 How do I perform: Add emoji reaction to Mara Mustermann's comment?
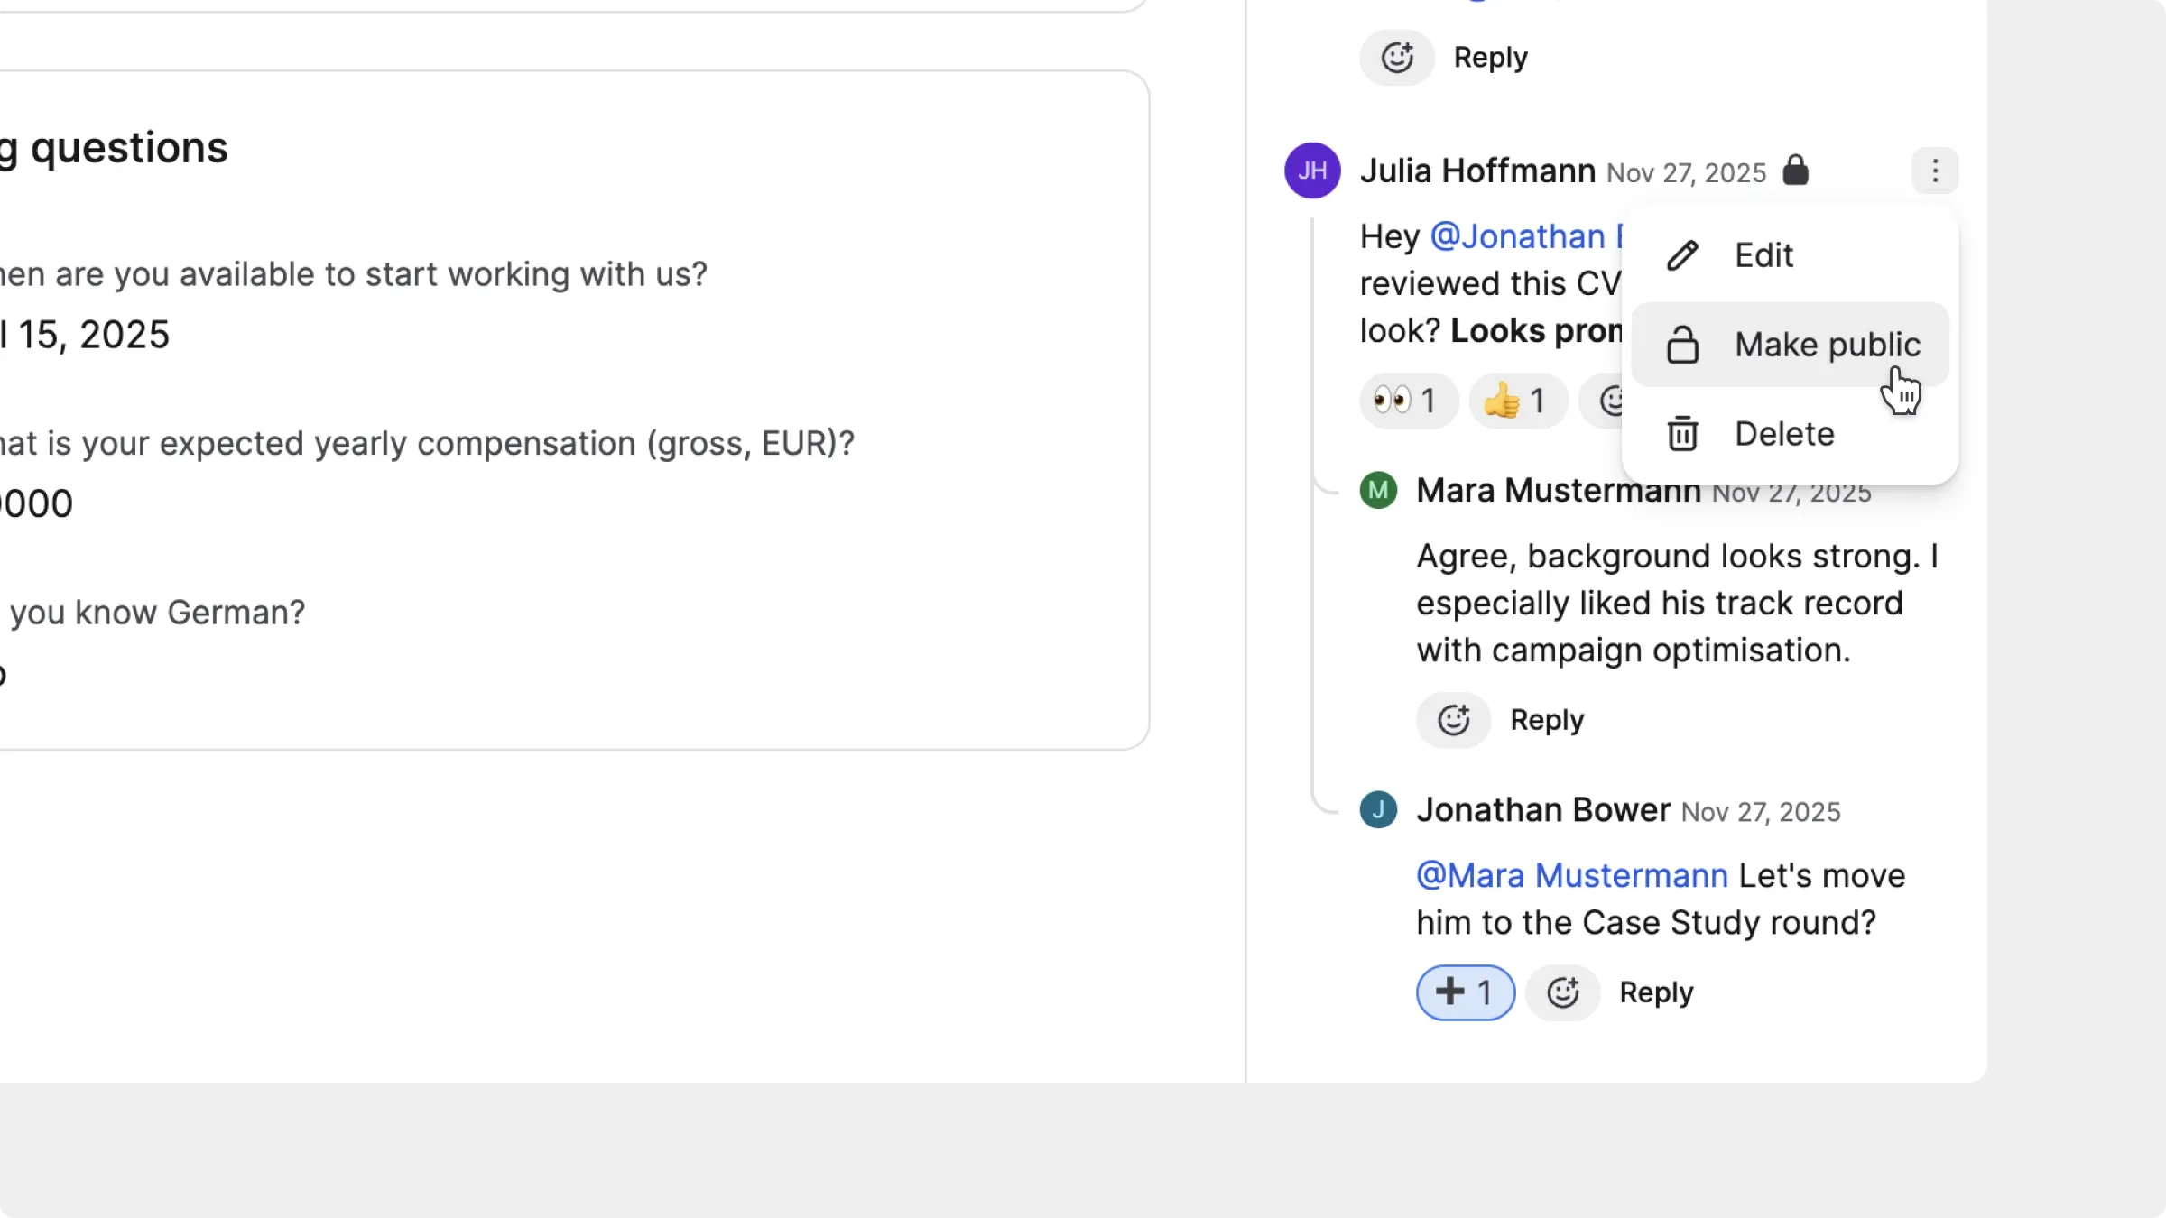tap(1453, 720)
